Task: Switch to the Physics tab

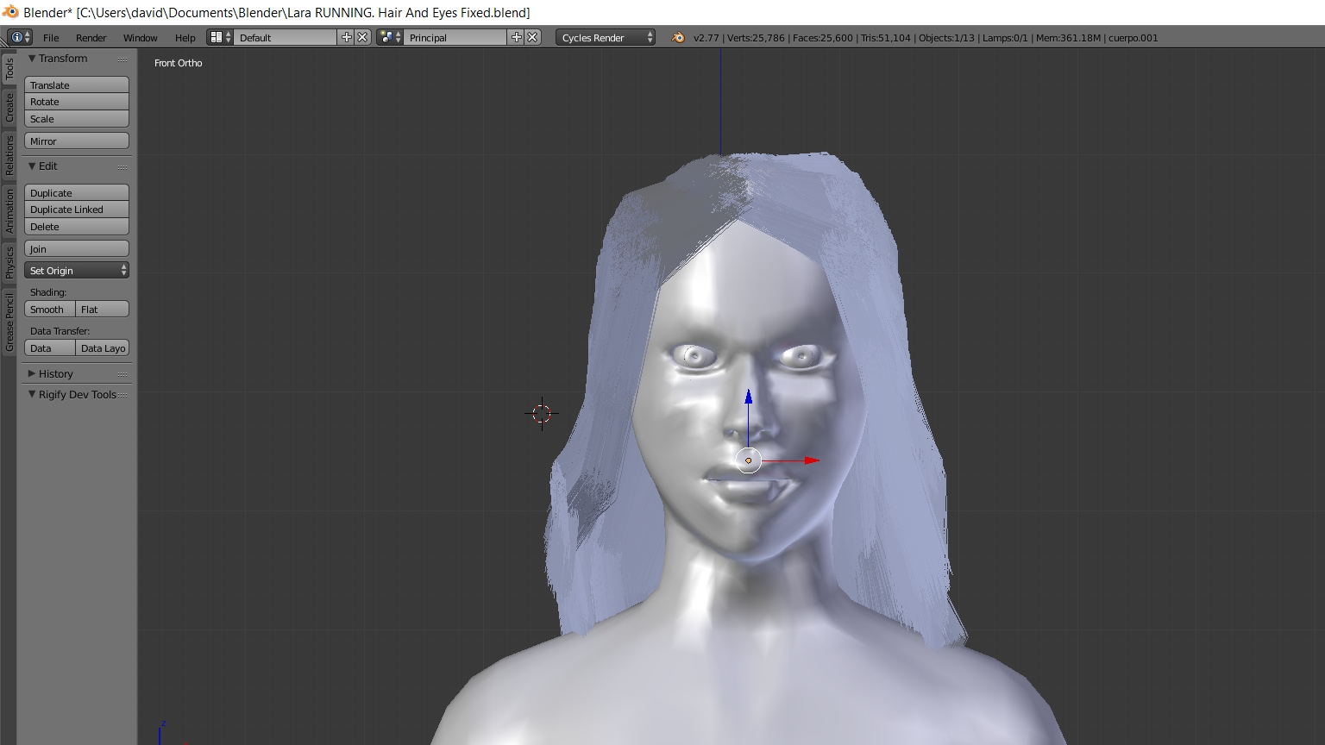Action: point(9,262)
